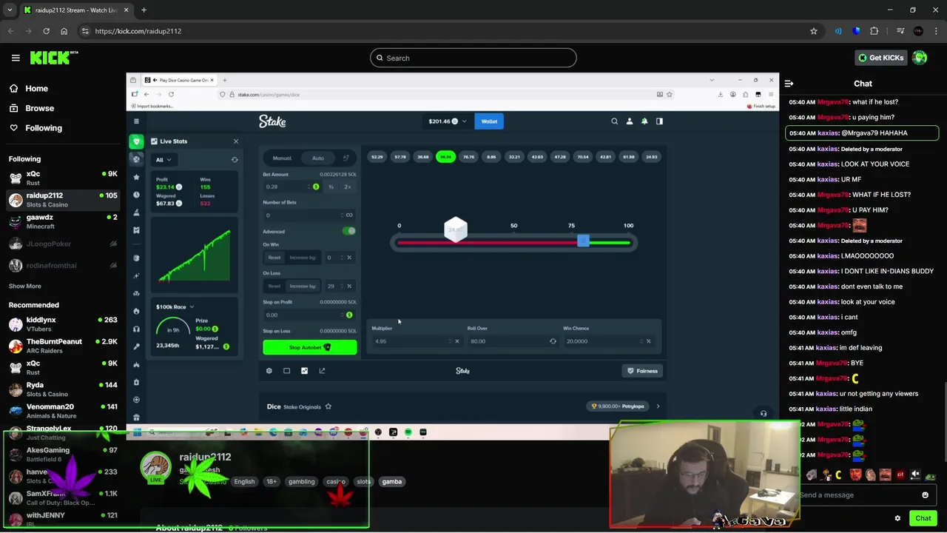Viewport: 947px width, 533px height.
Task: Select Increase by under On Win
Action: coord(303,258)
